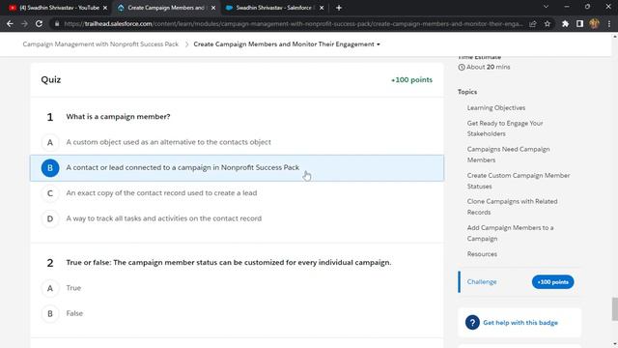The height and width of the screenshot is (348, 618).
Task: Open Get Ready to Engage Your Stakeholders topic
Action: (x=505, y=129)
